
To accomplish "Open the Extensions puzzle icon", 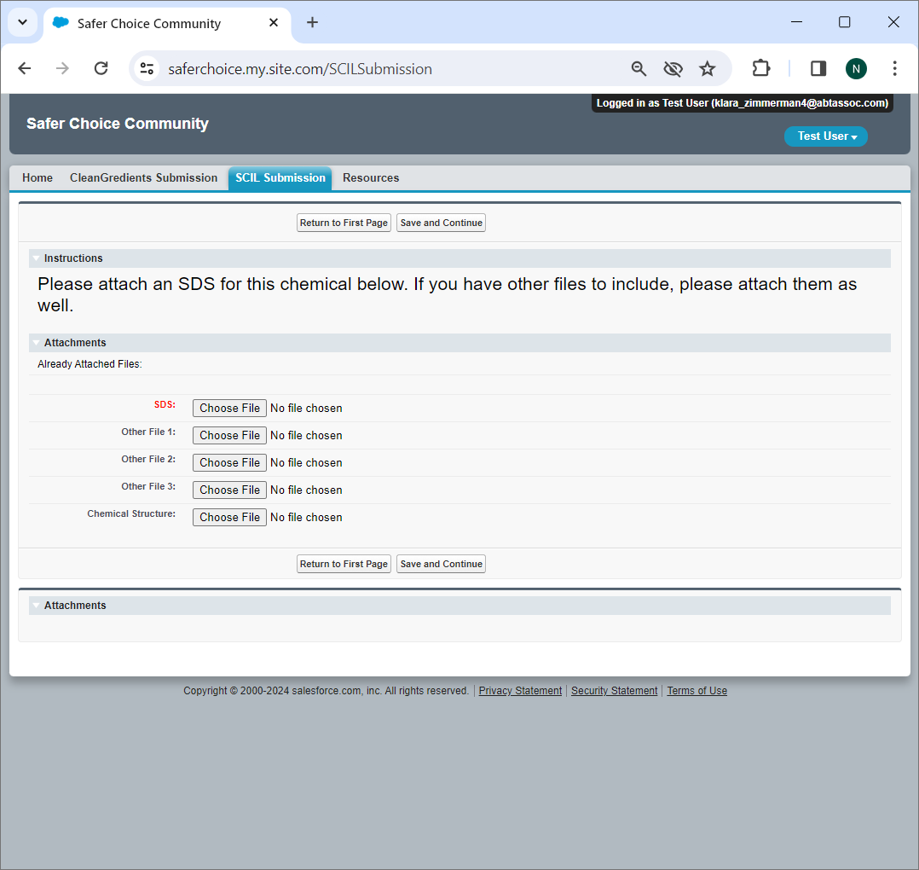I will pyautogui.click(x=760, y=68).
